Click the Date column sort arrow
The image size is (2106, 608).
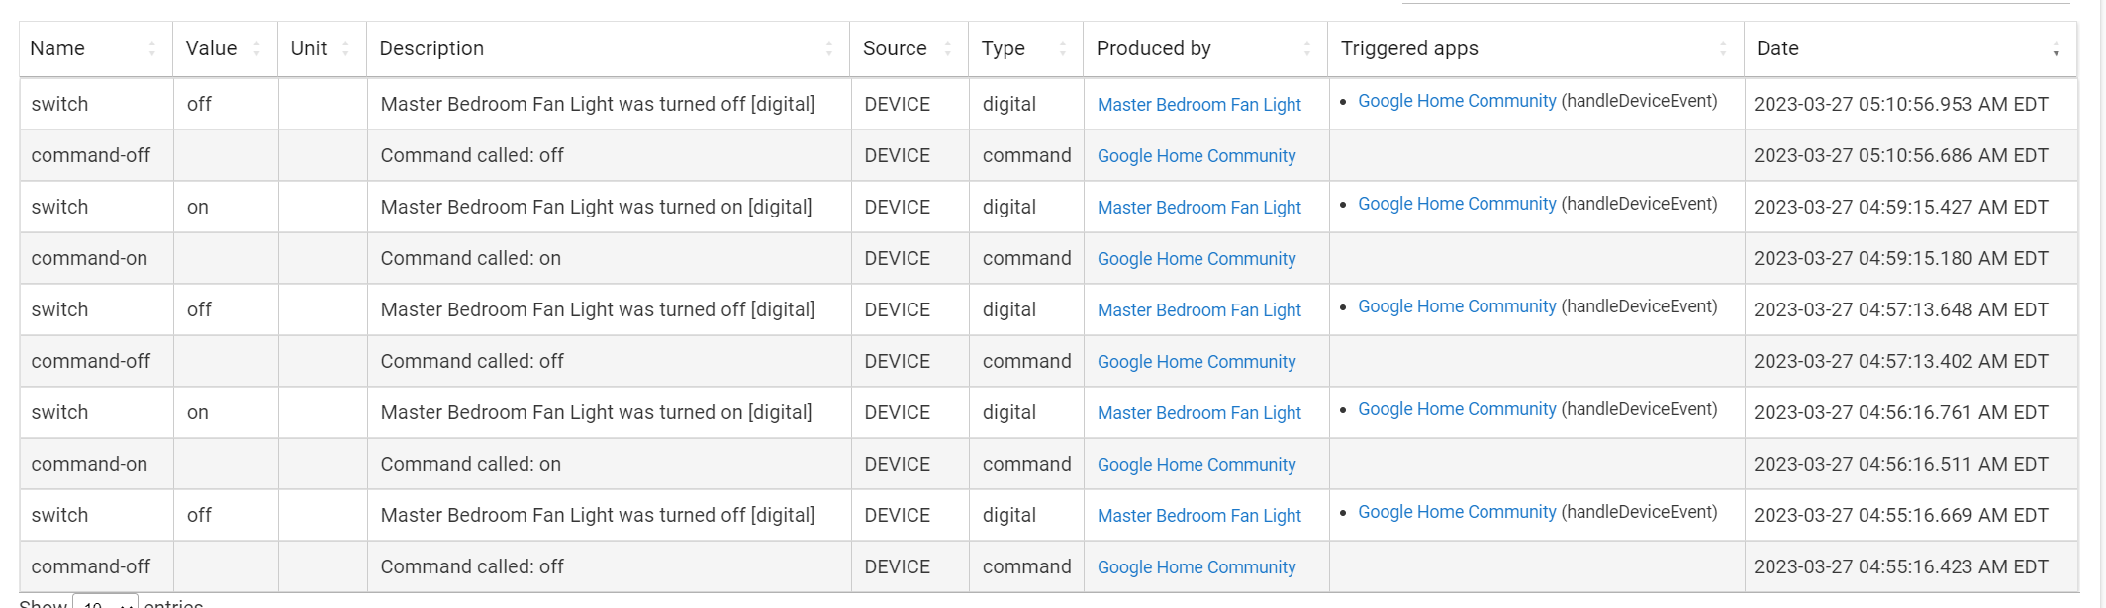[x=2056, y=49]
